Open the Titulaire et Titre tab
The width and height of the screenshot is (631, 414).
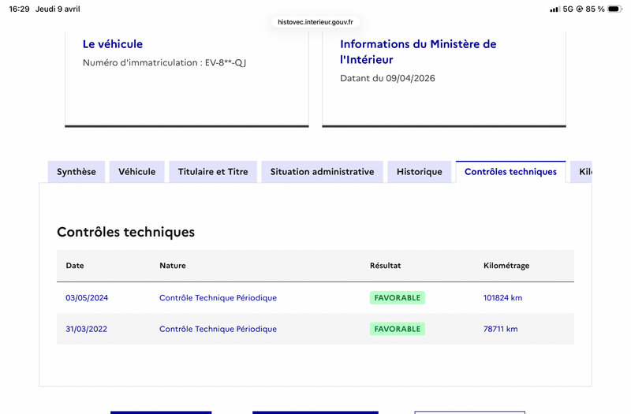(213, 172)
